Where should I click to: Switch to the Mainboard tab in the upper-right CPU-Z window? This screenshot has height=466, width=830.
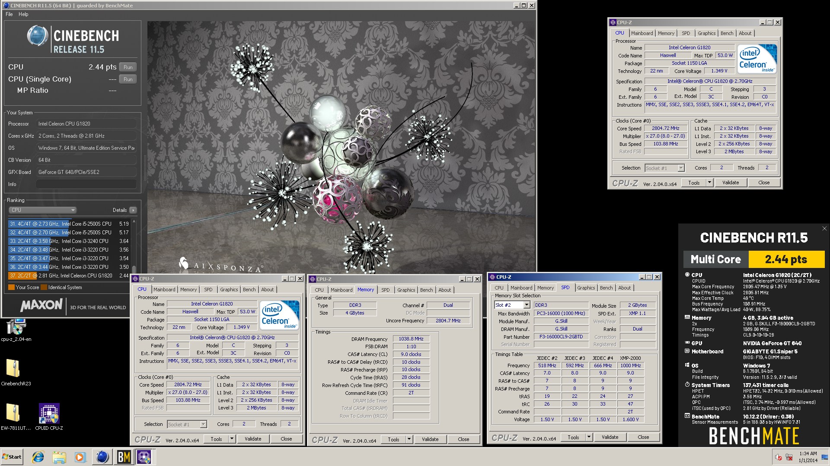click(x=642, y=33)
